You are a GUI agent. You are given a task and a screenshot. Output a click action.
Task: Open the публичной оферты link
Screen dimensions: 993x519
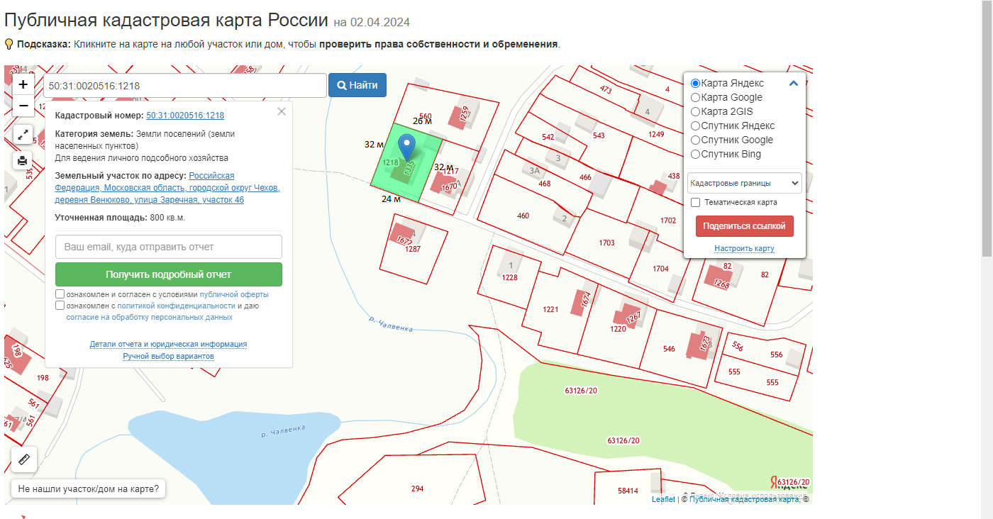(x=234, y=294)
